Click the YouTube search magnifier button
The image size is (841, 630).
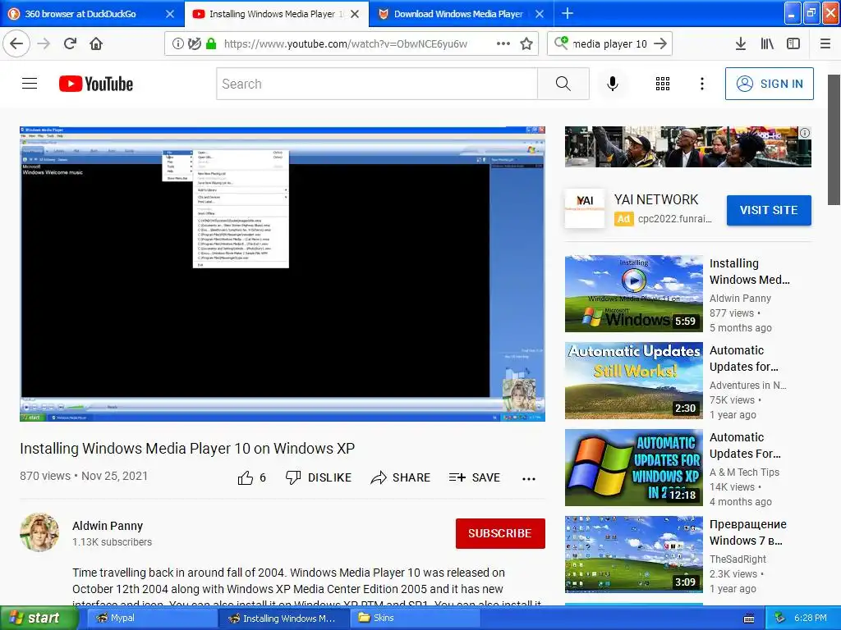pyautogui.click(x=563, y=84)
